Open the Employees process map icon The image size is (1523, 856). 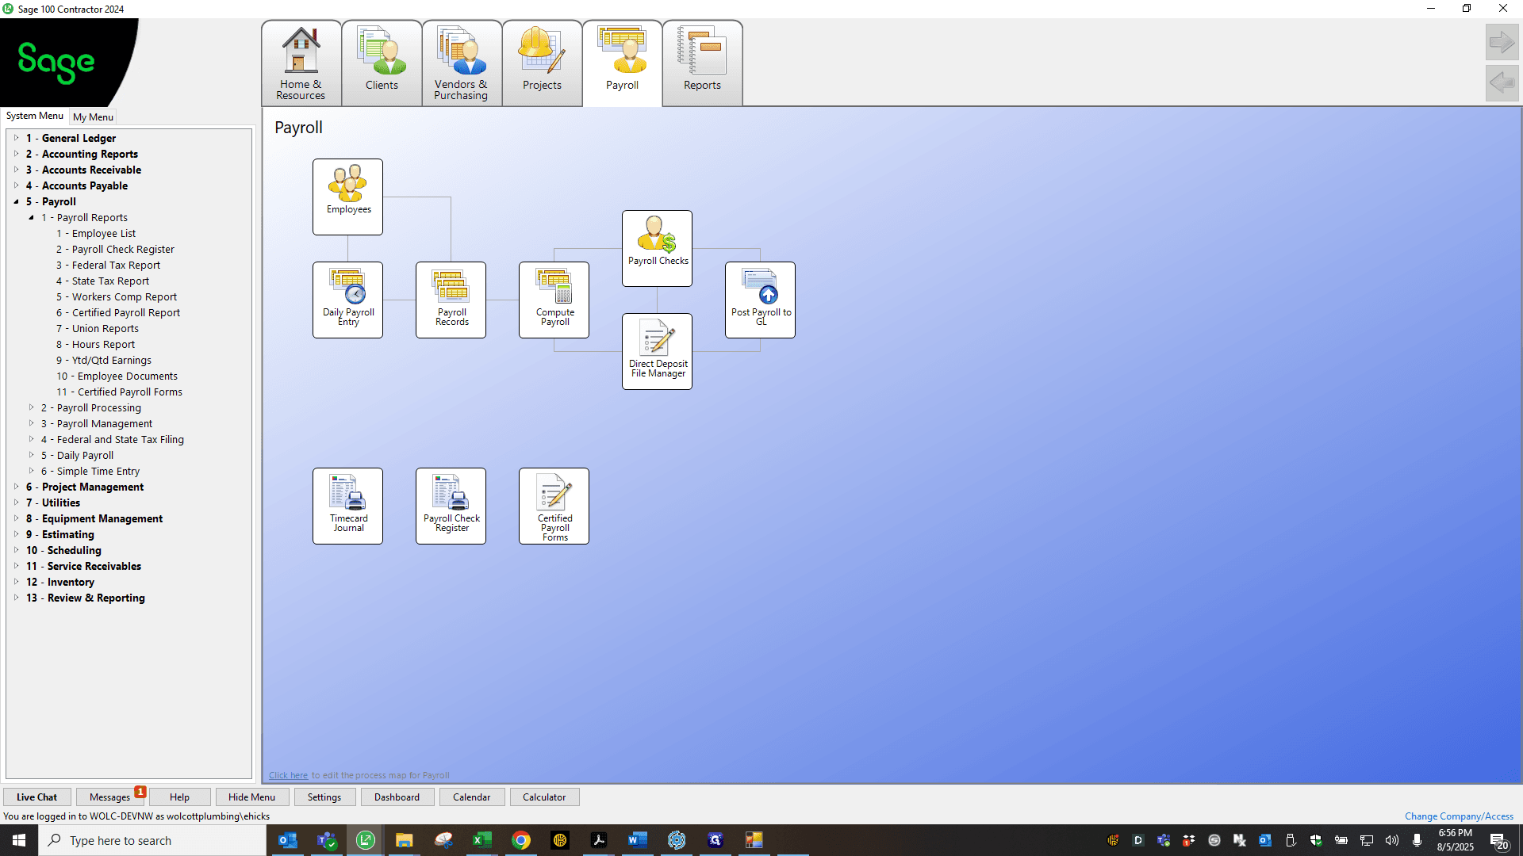[x=347, y=197]
